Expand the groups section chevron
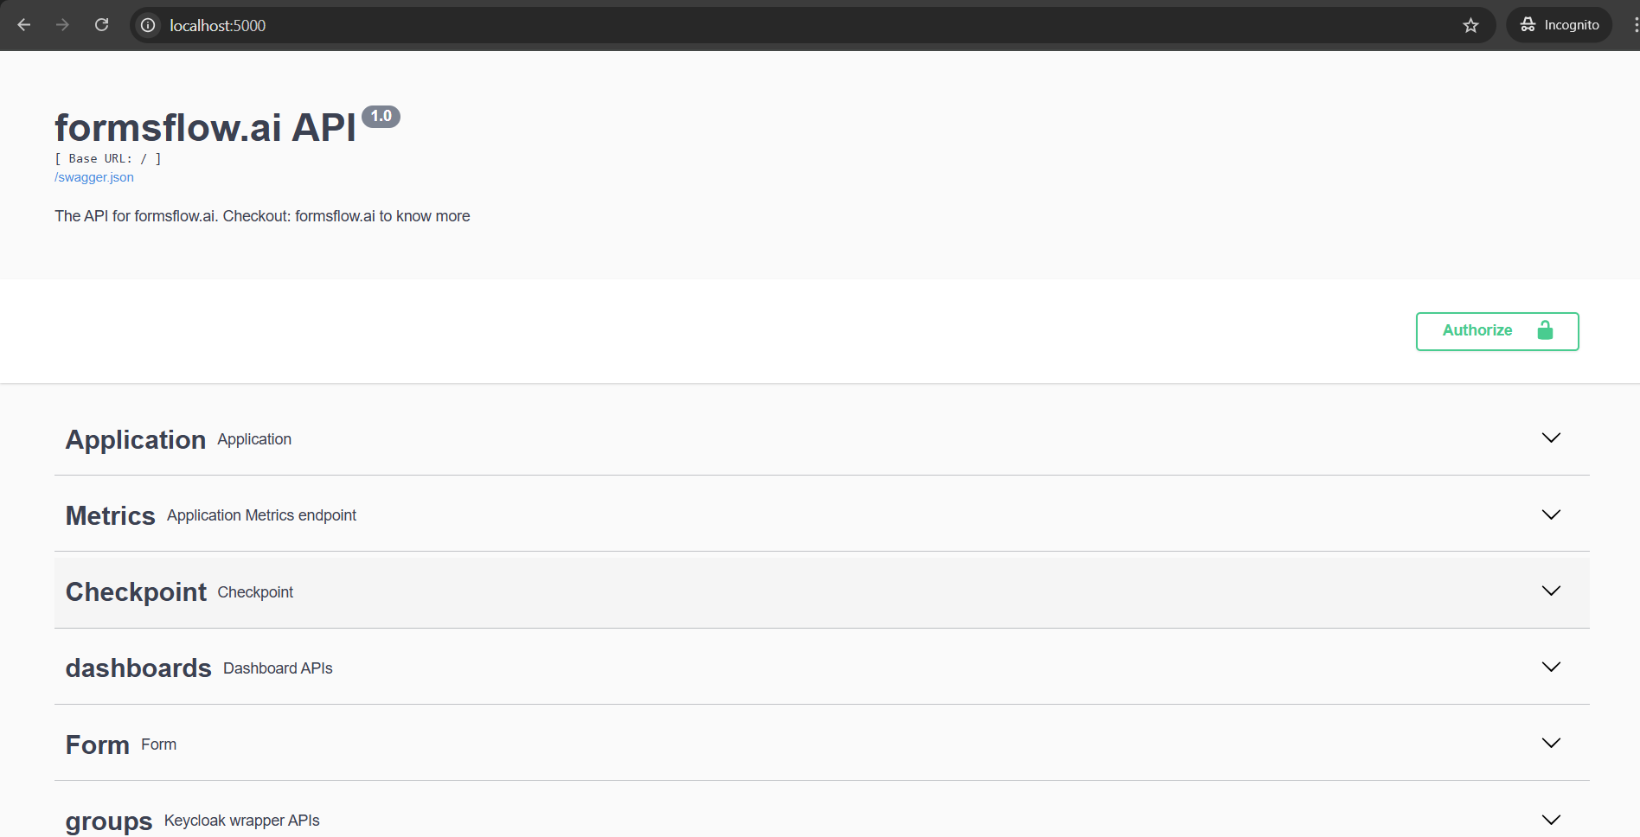Image resolution: width=1640 pixels, height=837 pixels. coord(1551,819)
